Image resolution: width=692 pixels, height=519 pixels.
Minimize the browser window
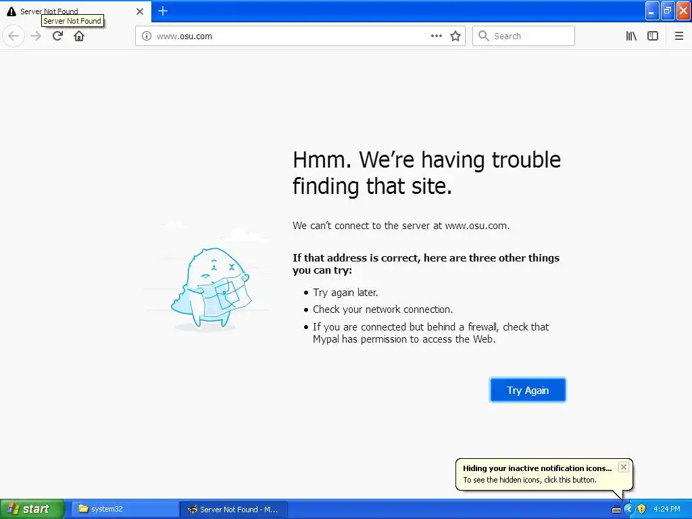pos(652,11)
